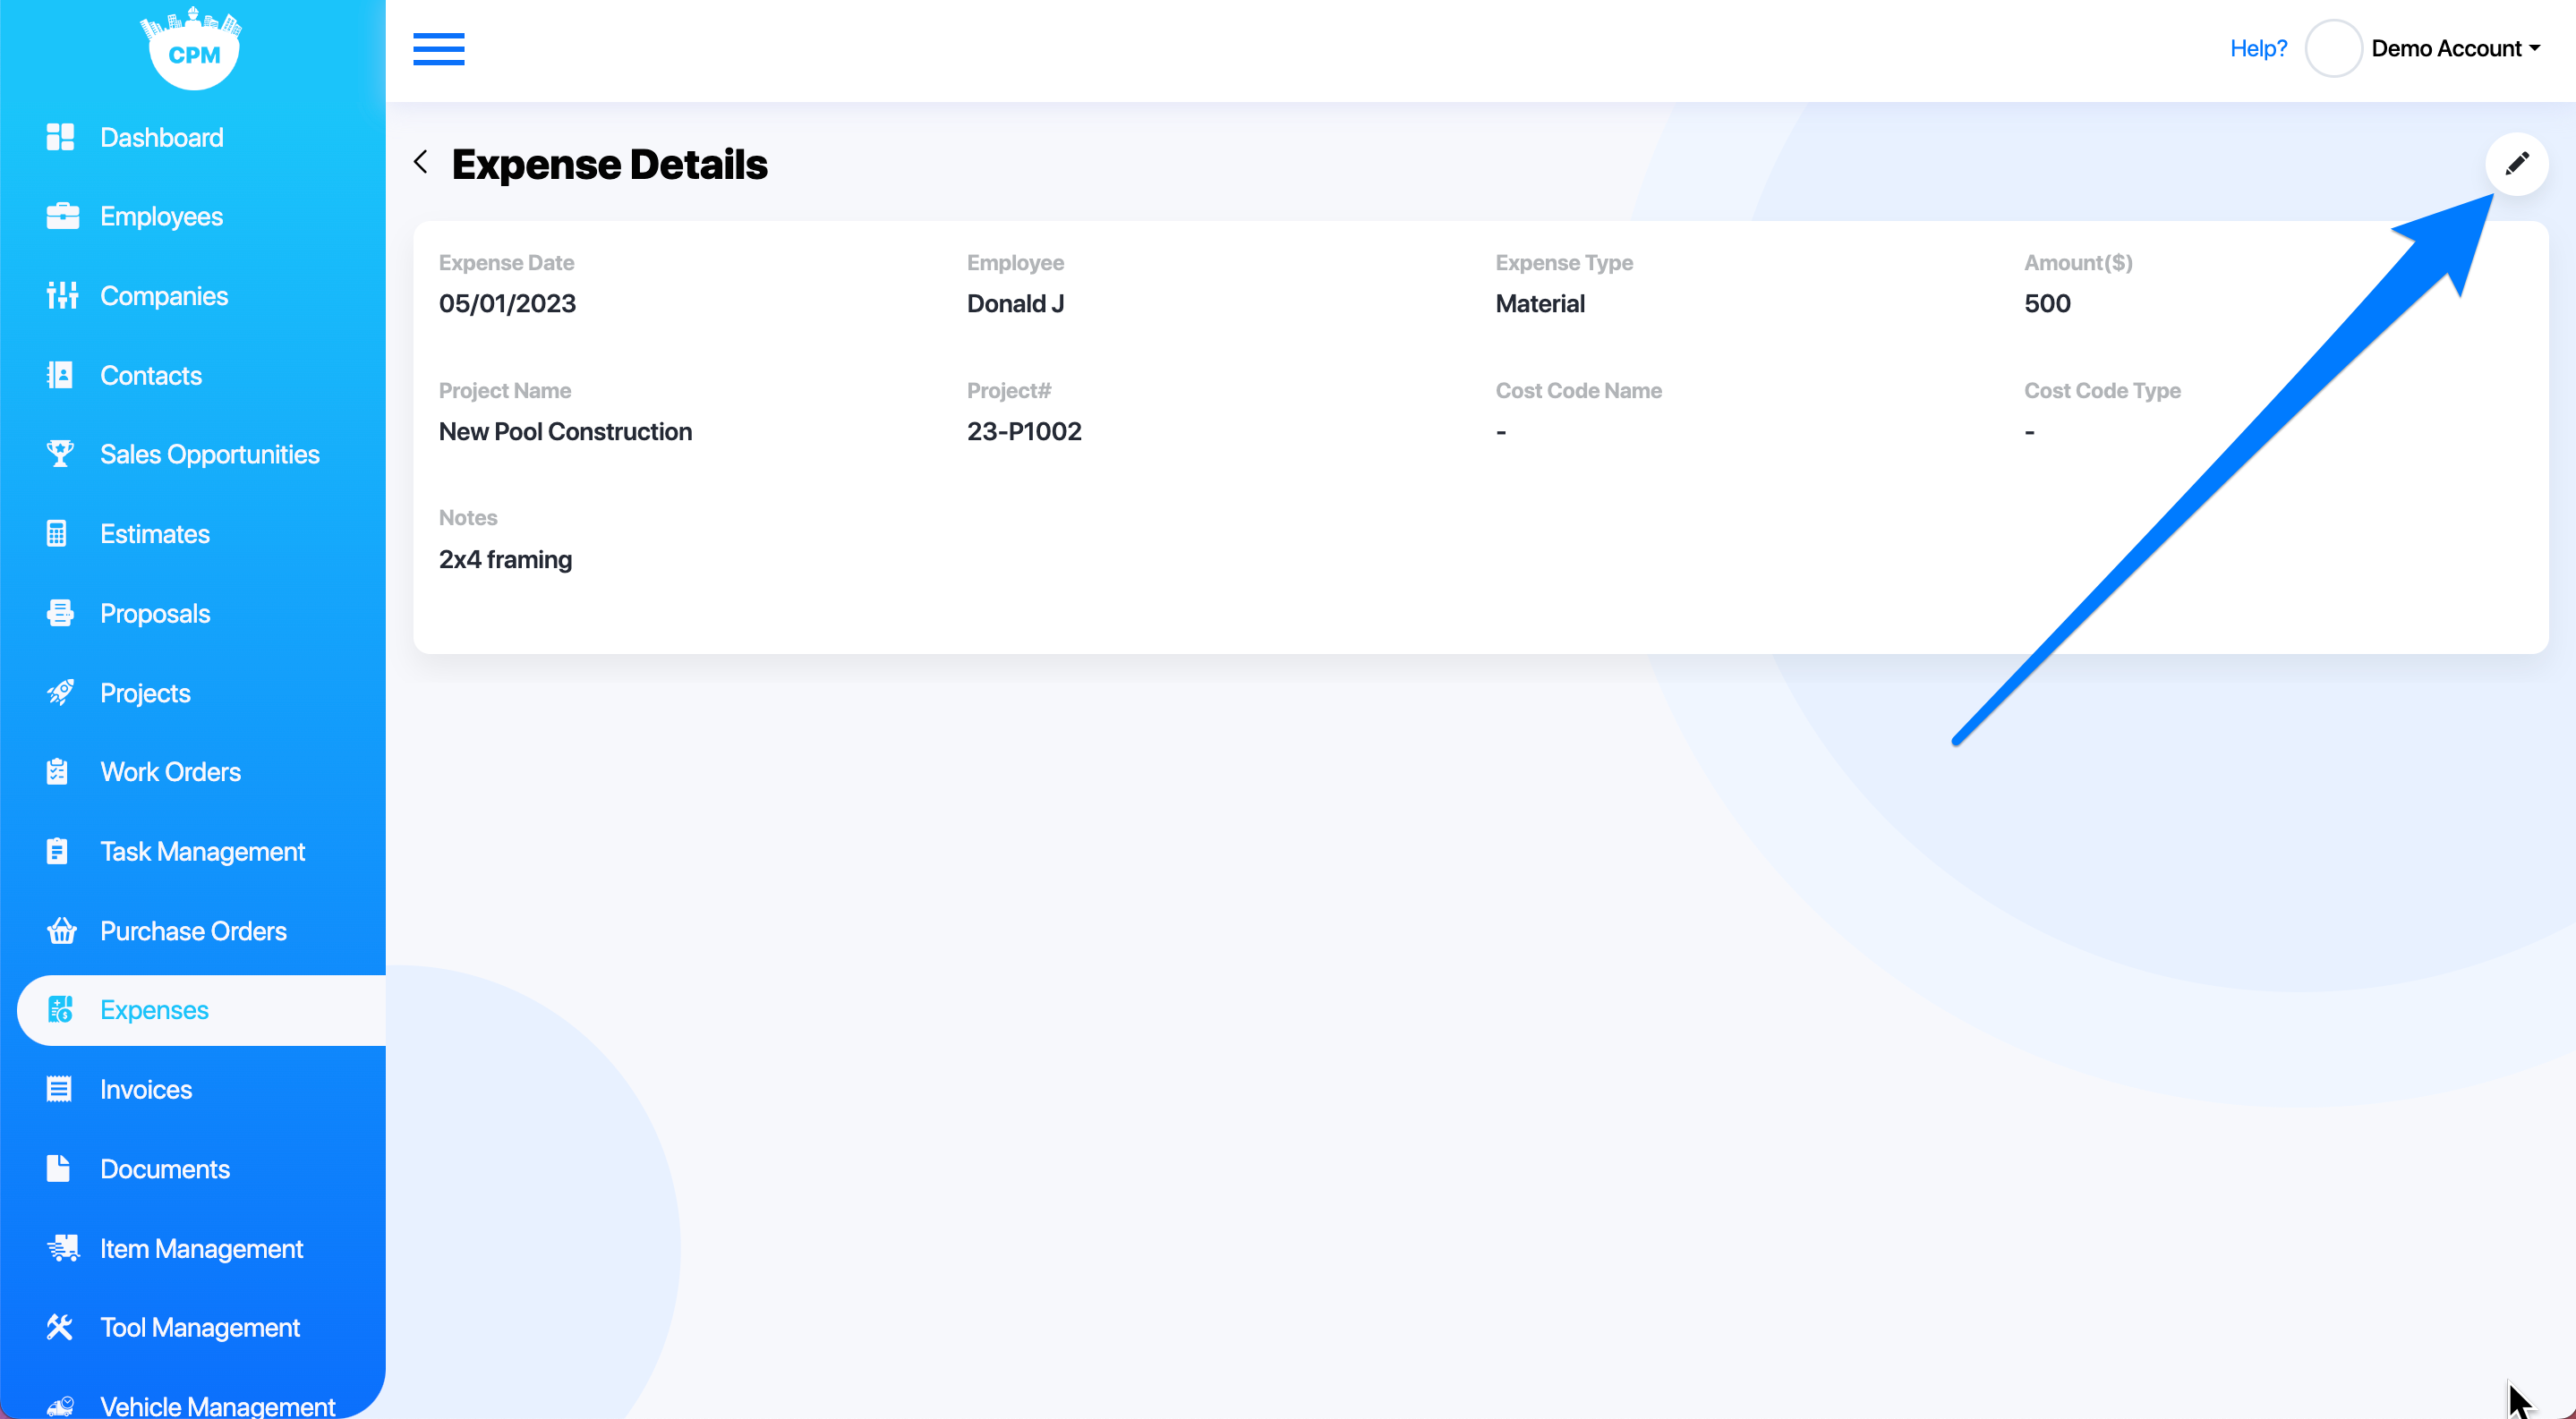
Task: Select the expense date 05/01/2023
Action: point(507,304)
